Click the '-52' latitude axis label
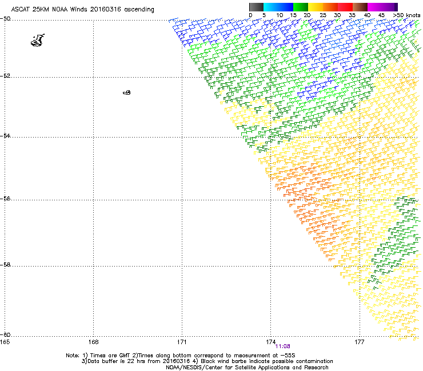The width and height of the screenshot is (423, 371). click(x=5, y=76)
